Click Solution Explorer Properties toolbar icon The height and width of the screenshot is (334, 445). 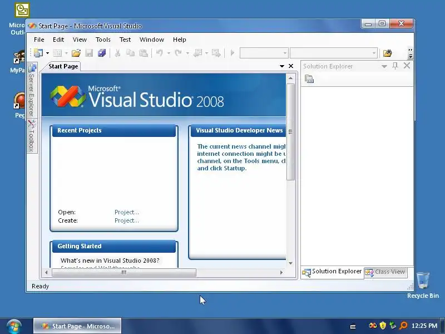(x=309, y=79)
